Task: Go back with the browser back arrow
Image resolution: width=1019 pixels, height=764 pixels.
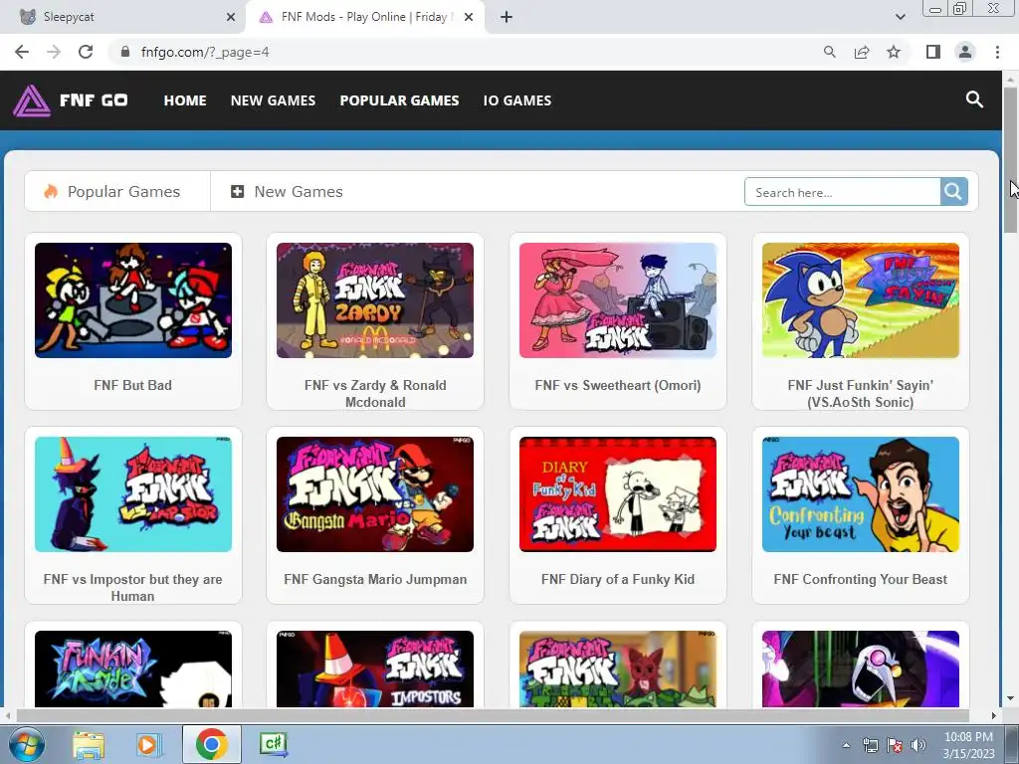Action: [22, 52]
